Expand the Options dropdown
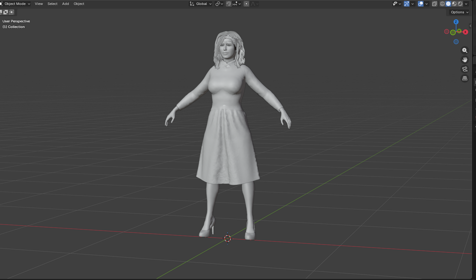 coord(459,12)
